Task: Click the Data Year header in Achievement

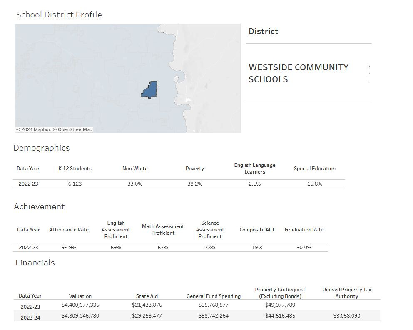Action: tap(28, 230)
